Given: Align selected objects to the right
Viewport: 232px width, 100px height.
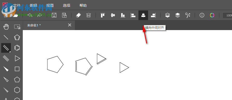Looking at the screenshot, I should 153,15.
